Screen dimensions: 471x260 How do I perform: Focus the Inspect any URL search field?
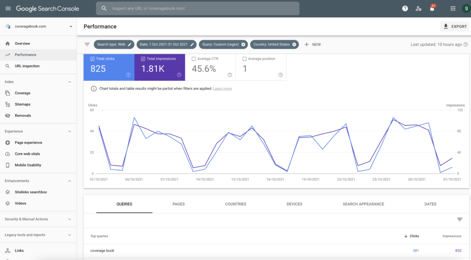coord(198,8)
